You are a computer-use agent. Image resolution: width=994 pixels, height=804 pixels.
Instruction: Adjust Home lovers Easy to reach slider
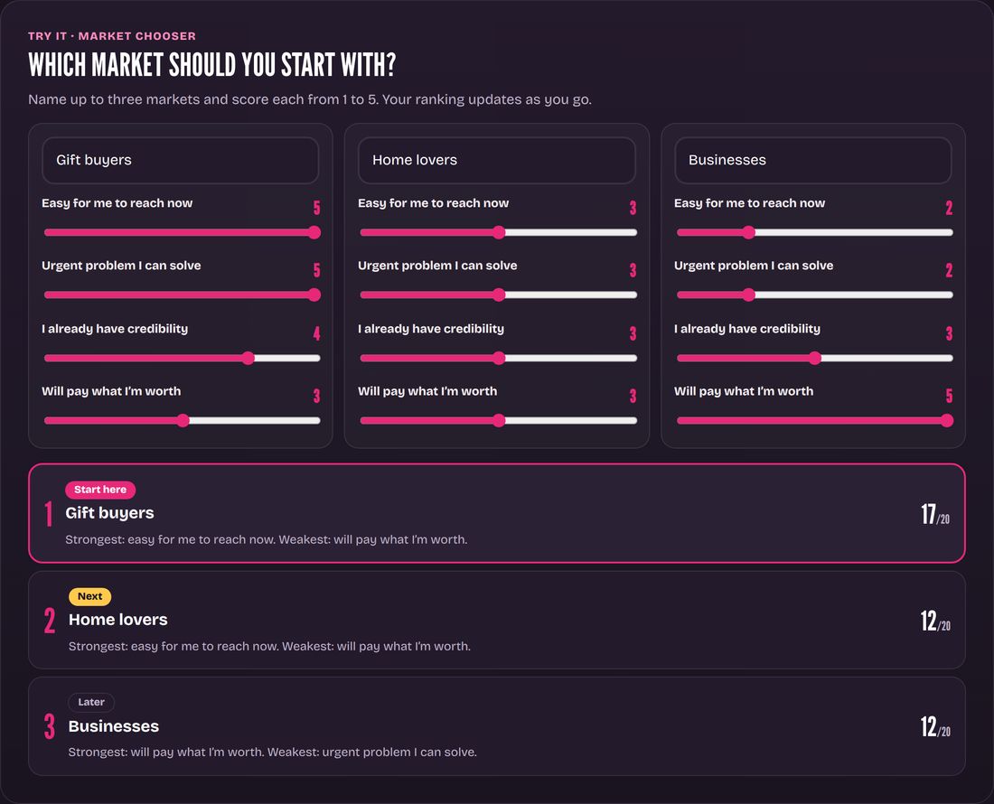coord(498,232)
